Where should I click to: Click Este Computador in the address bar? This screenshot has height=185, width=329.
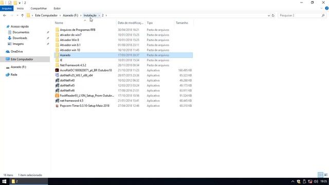46,15
